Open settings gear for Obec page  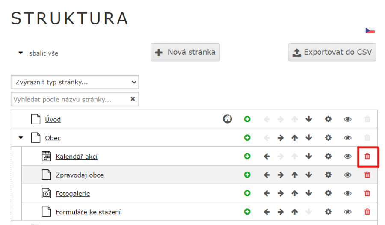[x=328, y=138]
